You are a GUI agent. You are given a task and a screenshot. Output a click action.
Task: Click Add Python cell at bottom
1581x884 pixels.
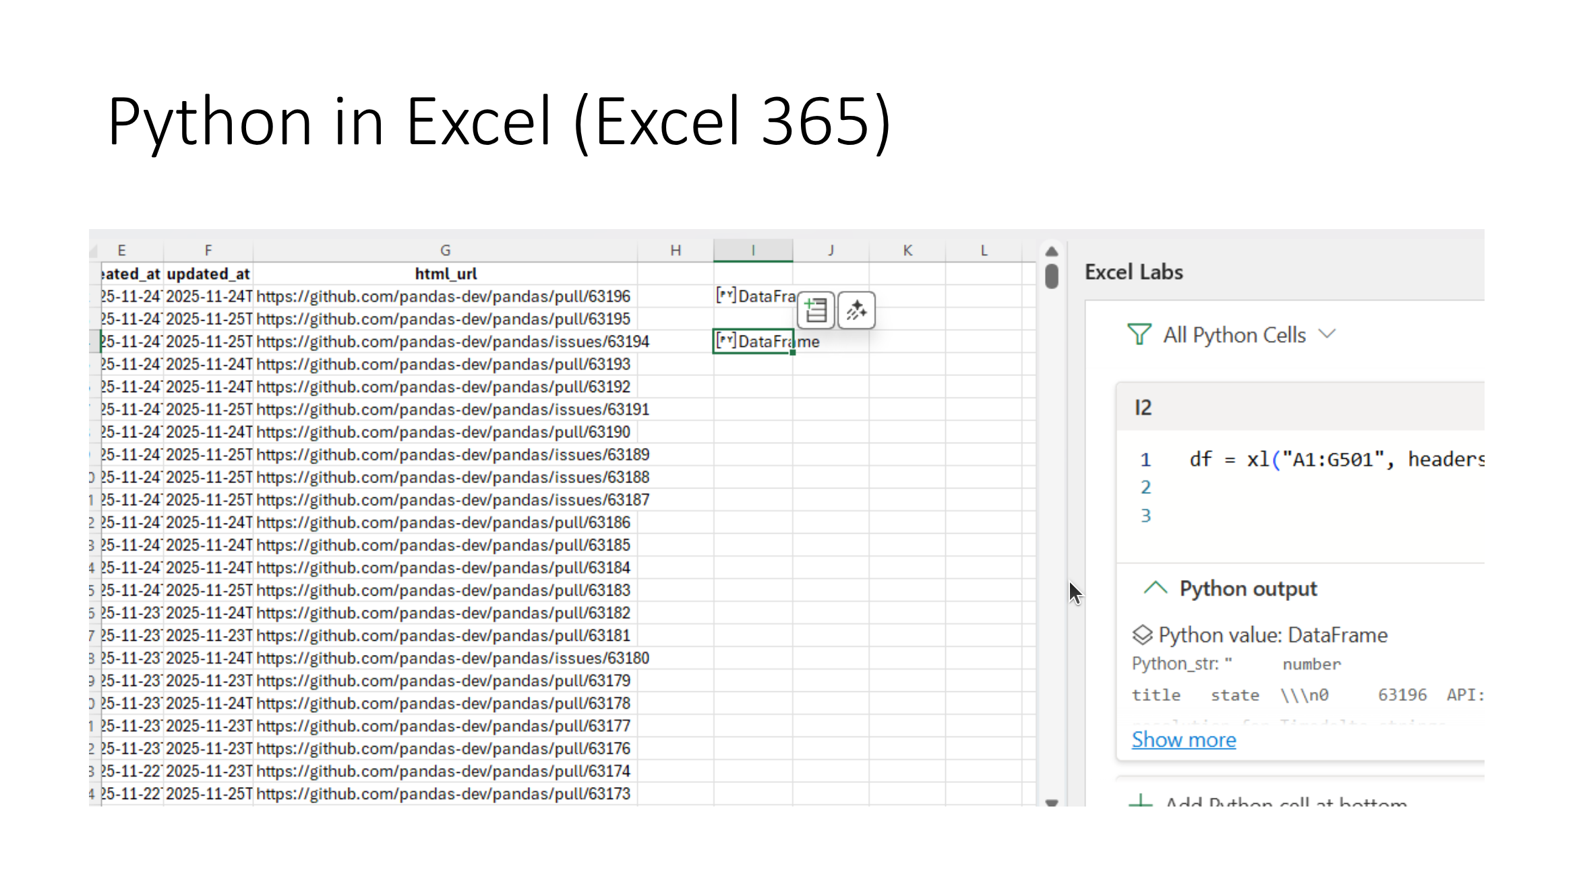(1284, 802)
